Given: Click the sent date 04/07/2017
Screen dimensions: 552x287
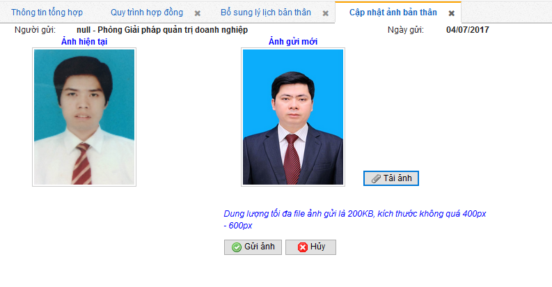Looking at the screenshot, I should pyautogui.click(x=468, y=30).
